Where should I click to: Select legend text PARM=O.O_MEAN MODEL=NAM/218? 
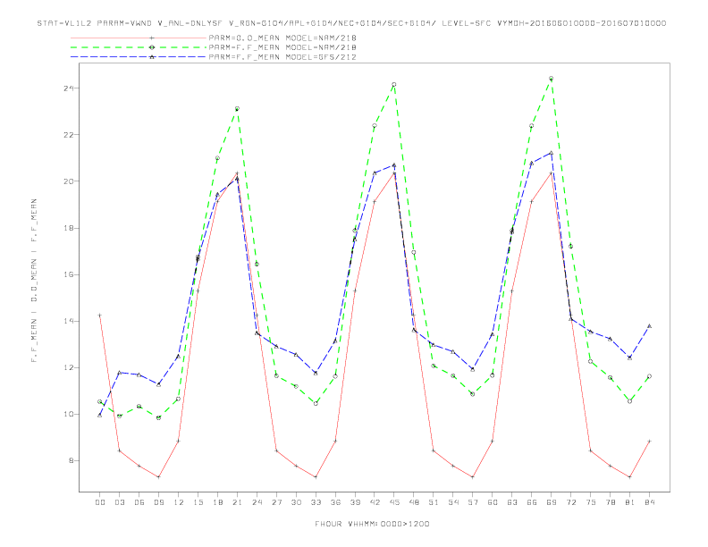click(282, 38)
